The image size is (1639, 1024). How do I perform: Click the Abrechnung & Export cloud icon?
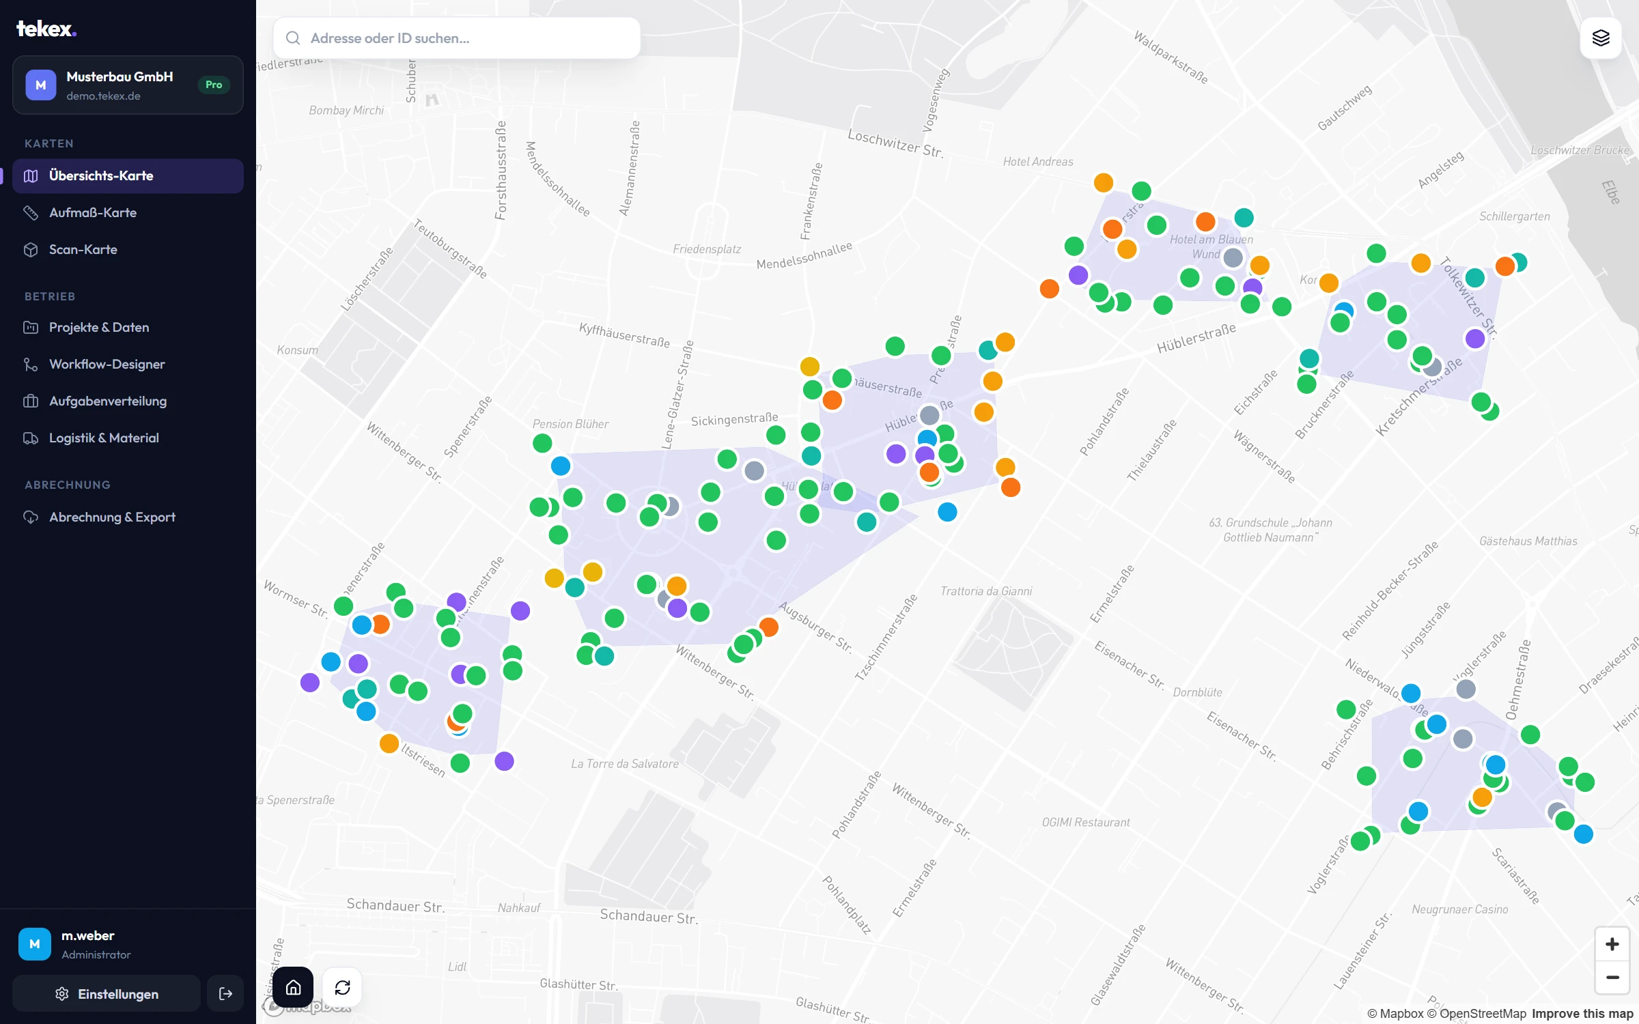[31, 517]
